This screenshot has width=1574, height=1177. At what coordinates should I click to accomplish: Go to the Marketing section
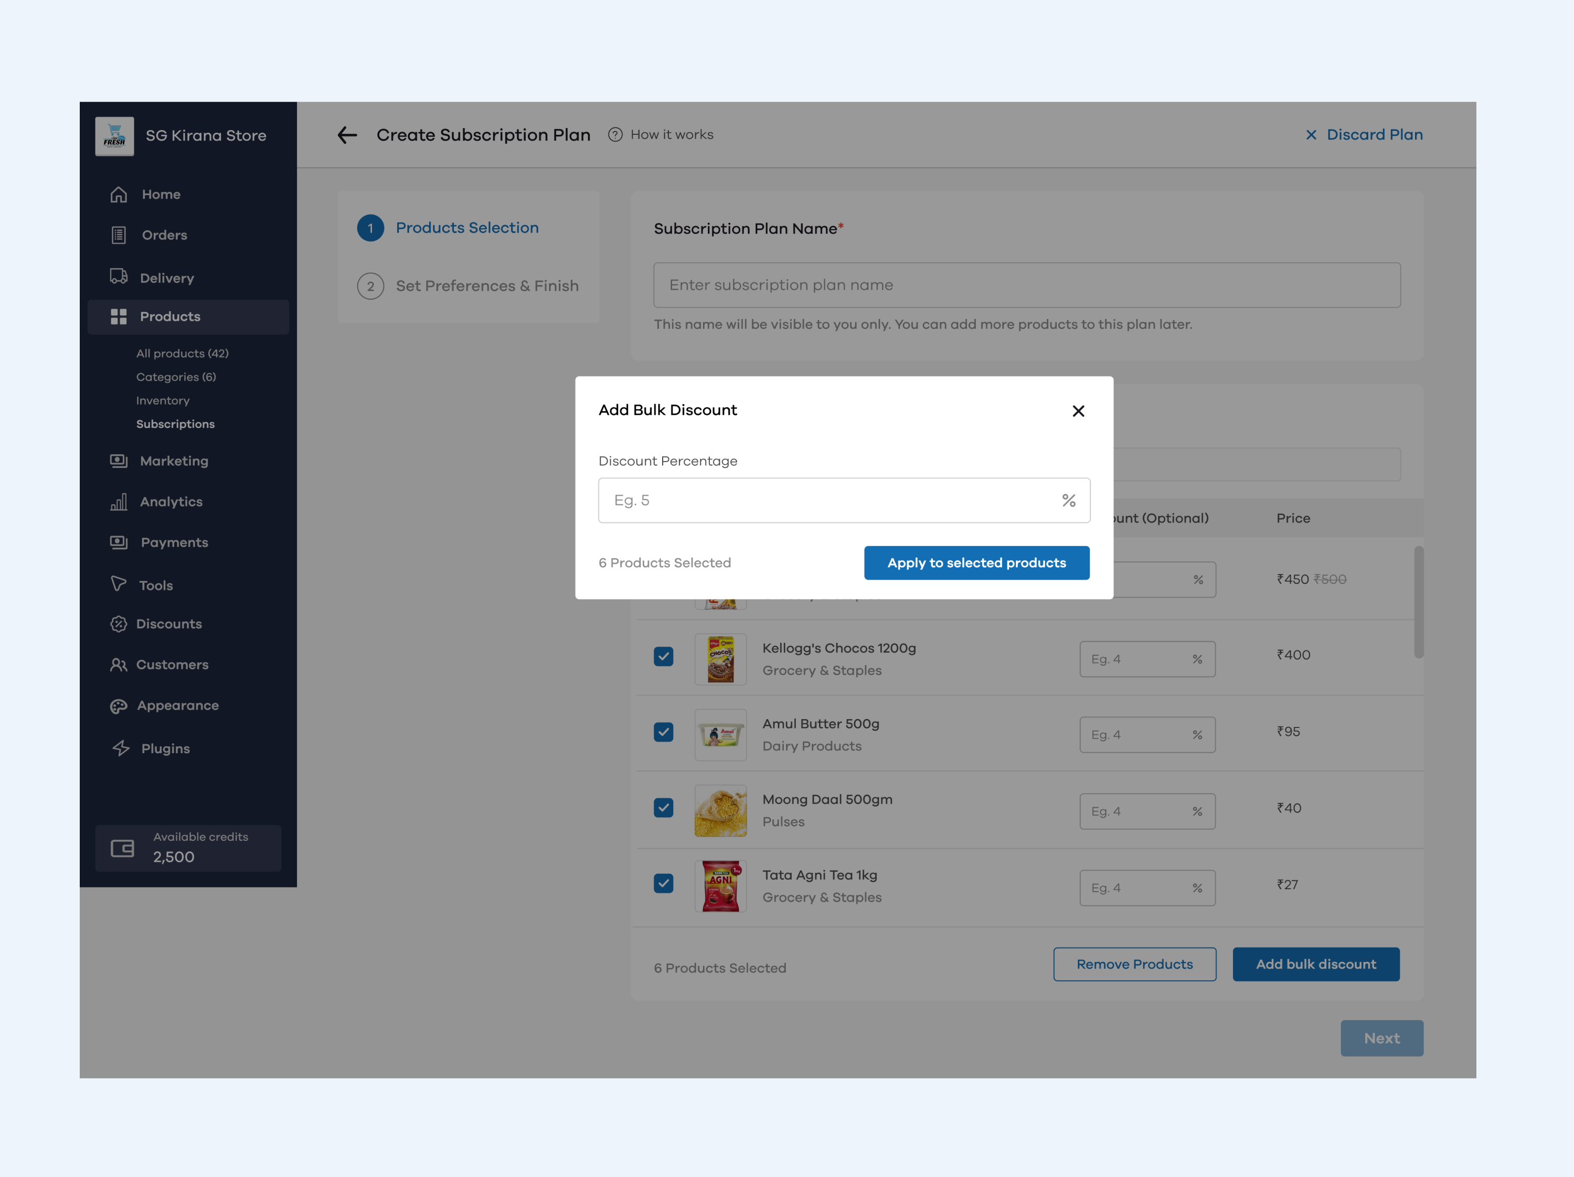pyautogui.click(x=174, y=461)
